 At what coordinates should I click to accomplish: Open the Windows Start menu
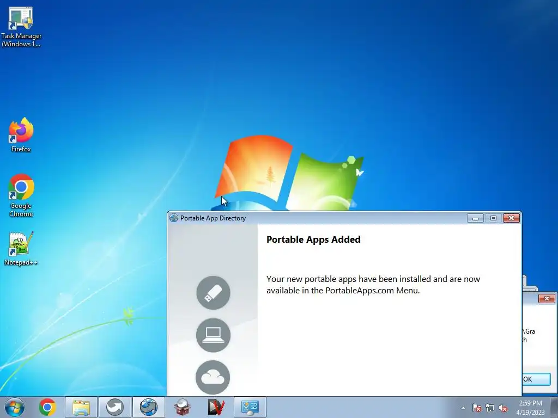(x=15, y=407)
